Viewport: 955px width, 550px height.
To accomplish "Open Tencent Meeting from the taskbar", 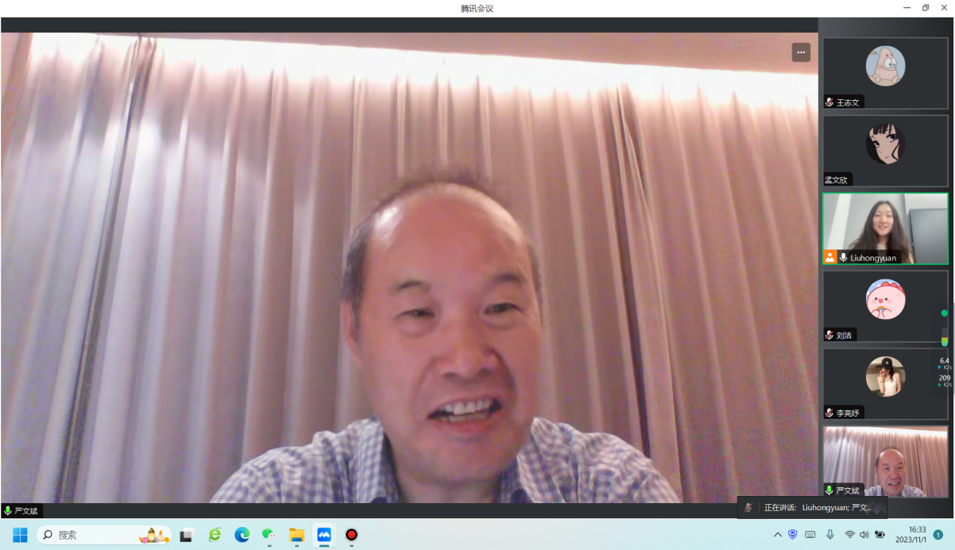I will (324, 535).
